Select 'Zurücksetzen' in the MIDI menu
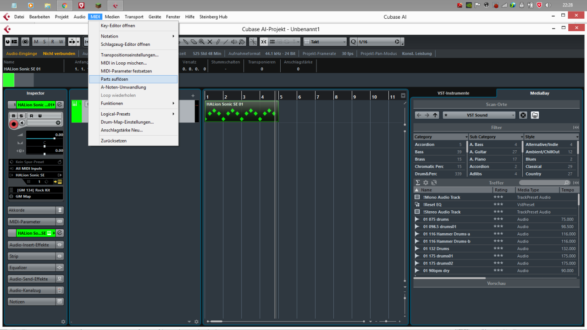 (133, 141)
